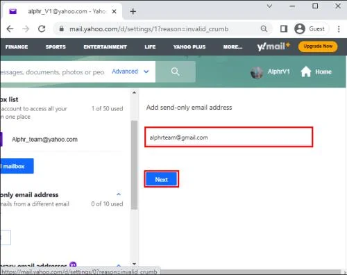Viewport: 347px width, 275px height.
Task: Click the blue Add mailbox button
Action: tap(17, 166)
